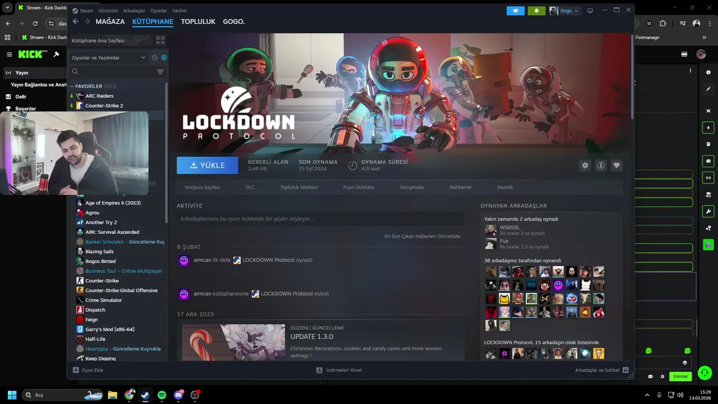This screenshot has height=404, width=718.
Task: Show more Chrome bookmarks chevron
Action: 705,38
